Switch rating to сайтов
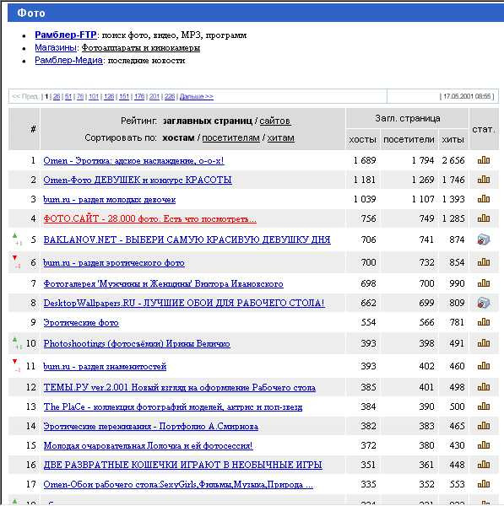This screenshot has height=506, width=504. click(275, 121)
